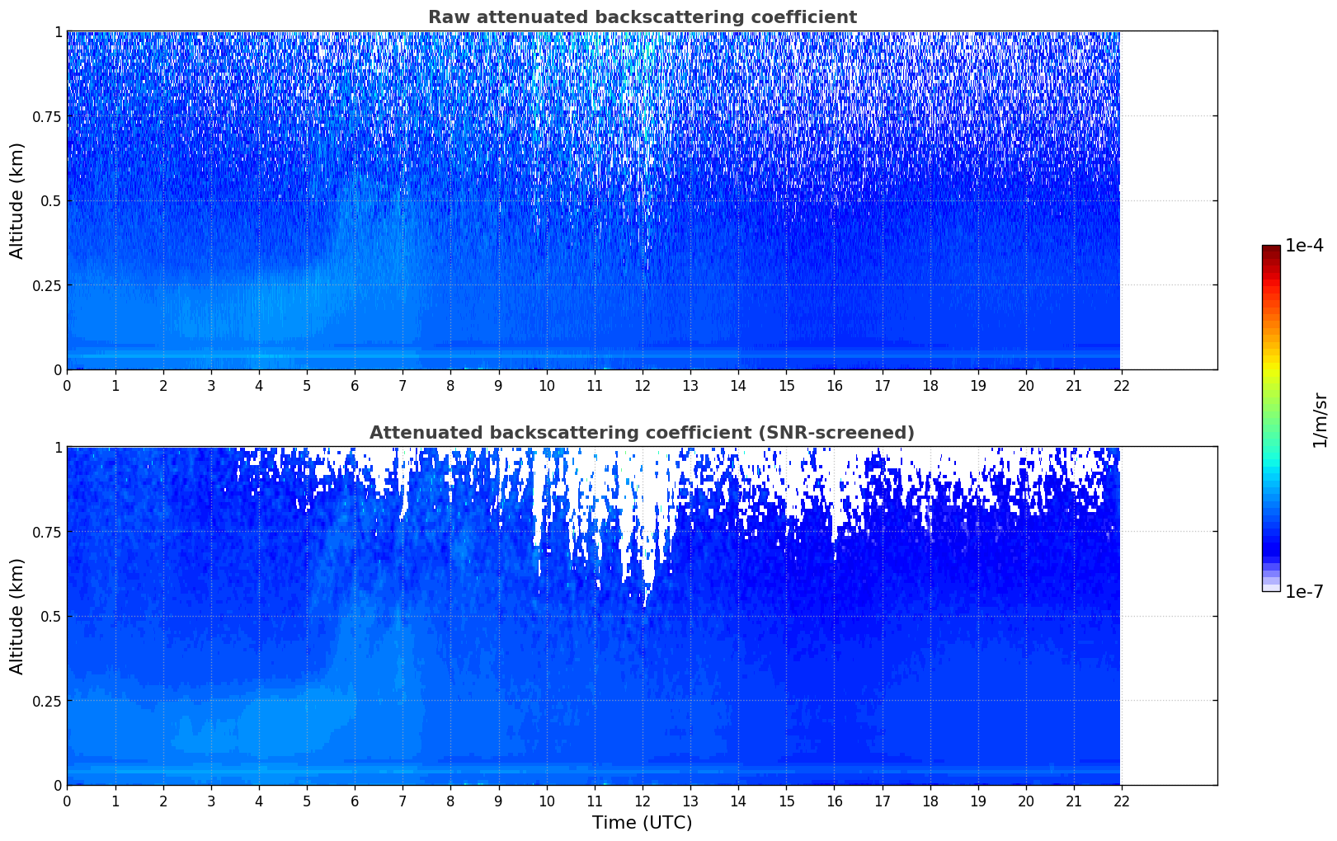This screenshot has width=1337, height=841.
Task: Click time tick '1' under SNR-screened plot
Action: click(115, 801)
